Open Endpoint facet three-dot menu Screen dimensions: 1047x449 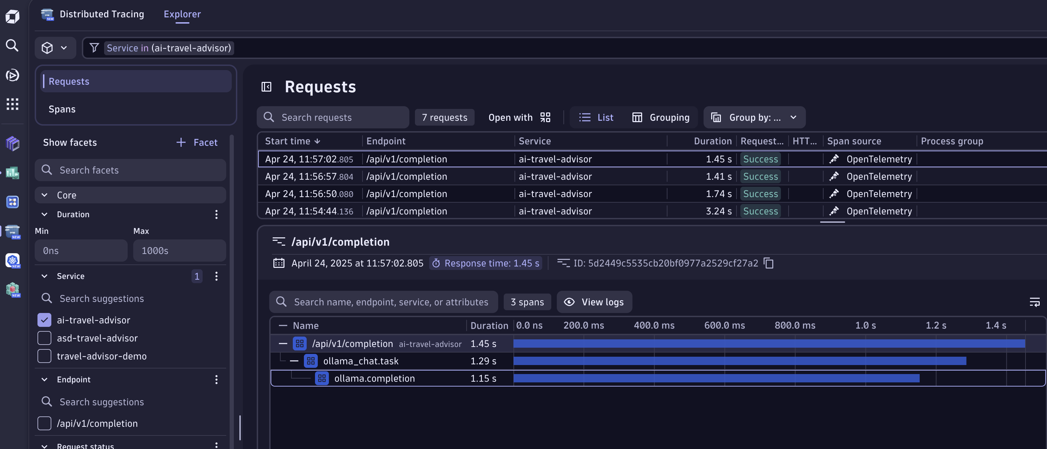tap(216, 380)
